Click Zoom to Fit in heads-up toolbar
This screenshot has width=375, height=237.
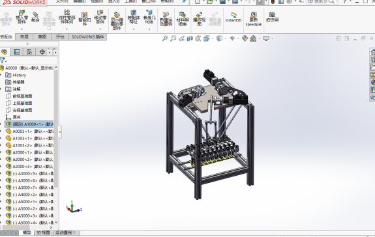click(165, 38)
